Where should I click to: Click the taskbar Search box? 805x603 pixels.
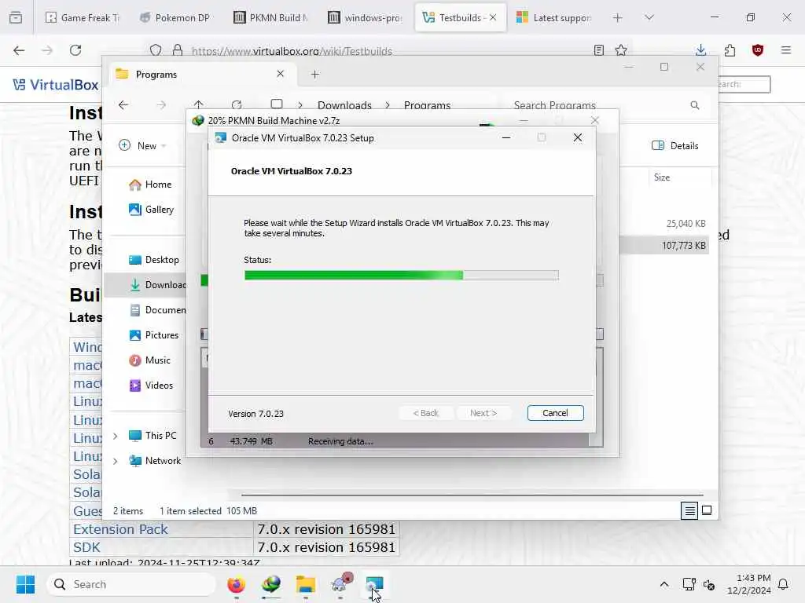click(131, 584)
